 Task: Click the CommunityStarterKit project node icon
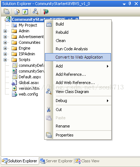pyautogui.click(x=8, y=19)
